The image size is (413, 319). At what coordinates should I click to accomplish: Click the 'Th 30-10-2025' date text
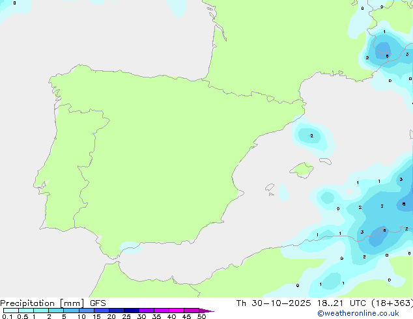pyautogui.click(x=274, y=303)
